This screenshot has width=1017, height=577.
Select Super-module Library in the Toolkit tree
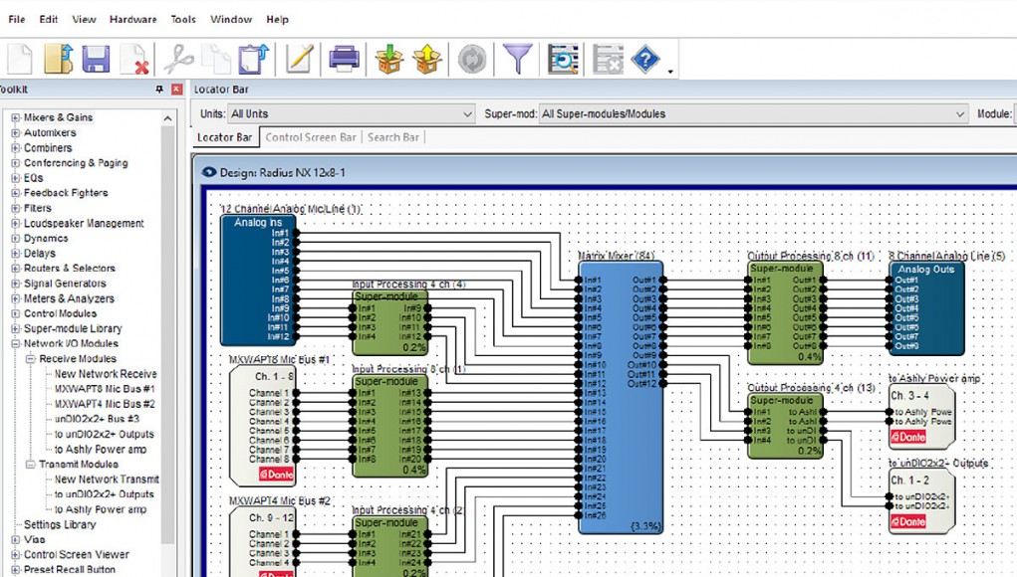coord(73,329)
